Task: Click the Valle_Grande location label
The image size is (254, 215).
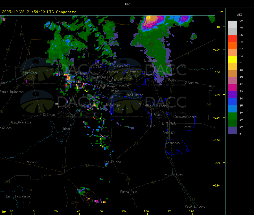Action: click(x=83, y=104)
